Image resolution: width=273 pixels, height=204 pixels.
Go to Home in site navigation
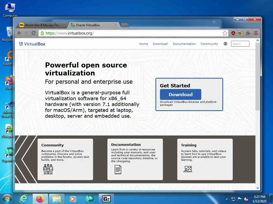tap(143, 44)
